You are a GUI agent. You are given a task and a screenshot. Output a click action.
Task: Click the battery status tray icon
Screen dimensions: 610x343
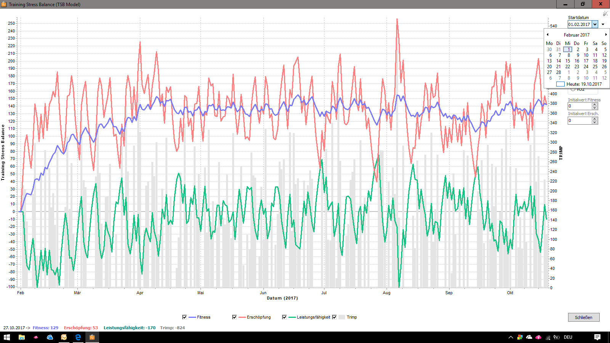point(557,337)
